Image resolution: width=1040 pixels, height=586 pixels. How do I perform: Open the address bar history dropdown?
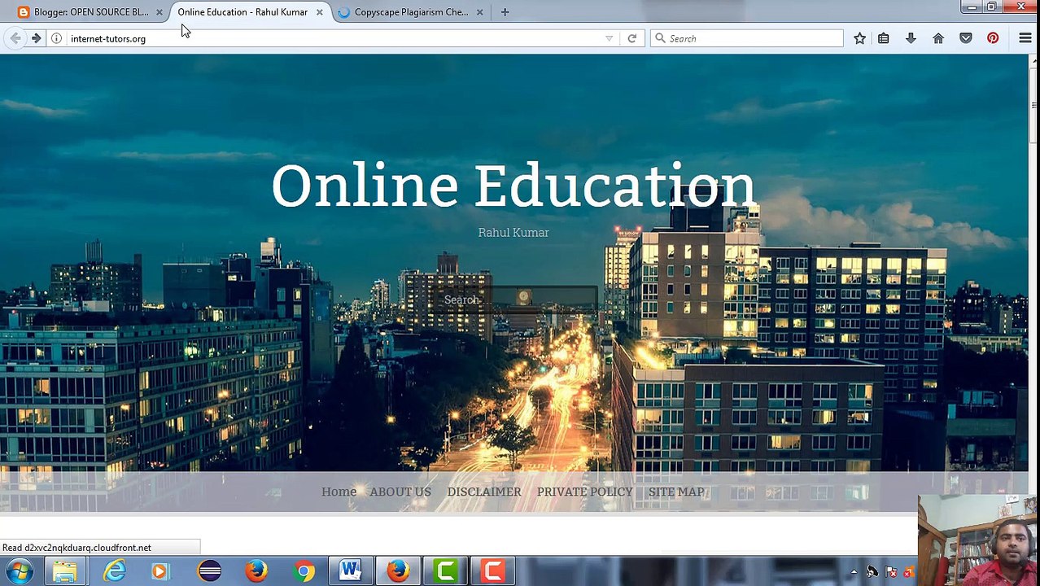(609, 38)
